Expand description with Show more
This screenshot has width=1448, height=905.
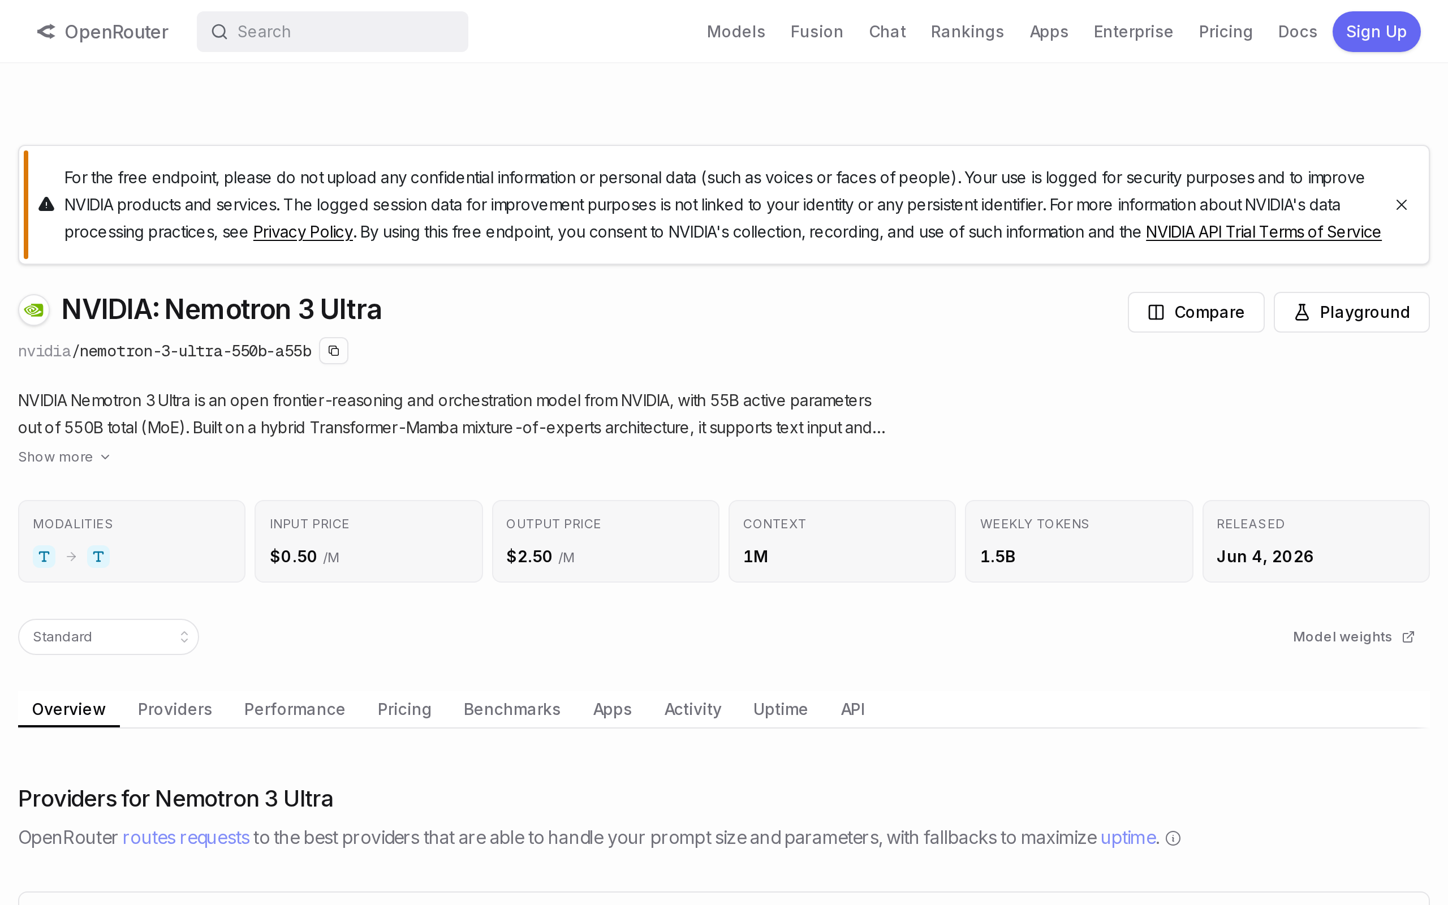[64, 457]
